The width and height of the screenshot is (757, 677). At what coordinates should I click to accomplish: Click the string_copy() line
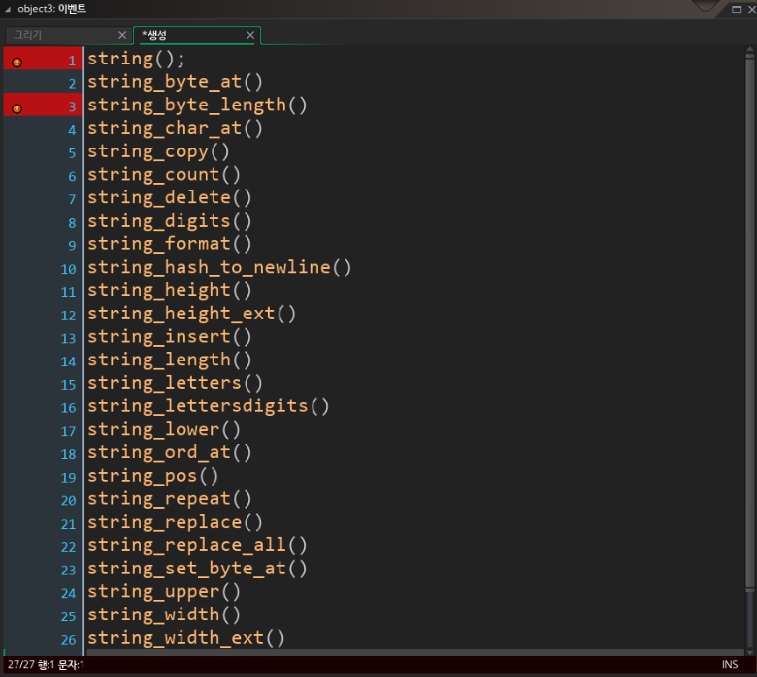pyautogui.click(x=158, y=151)
